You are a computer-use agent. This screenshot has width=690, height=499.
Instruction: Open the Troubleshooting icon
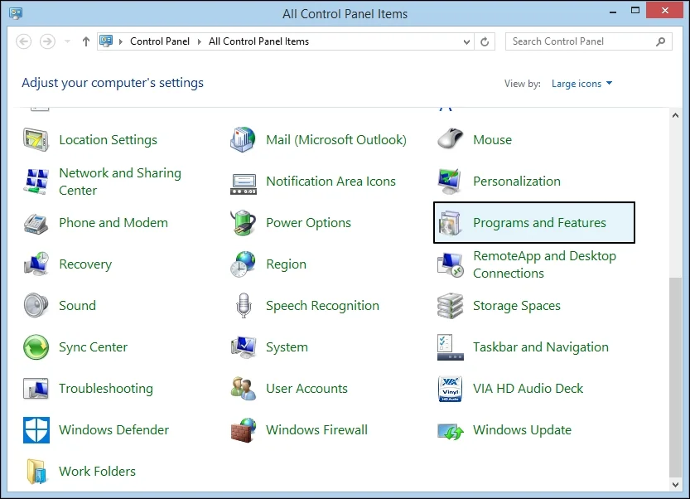pyautogui.click(x=36, y=389)
